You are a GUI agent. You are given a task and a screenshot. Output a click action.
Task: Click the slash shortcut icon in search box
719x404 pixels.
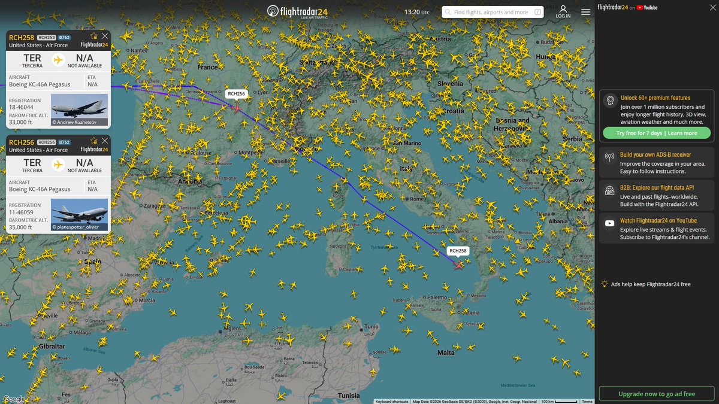click(x=537, y=12)
